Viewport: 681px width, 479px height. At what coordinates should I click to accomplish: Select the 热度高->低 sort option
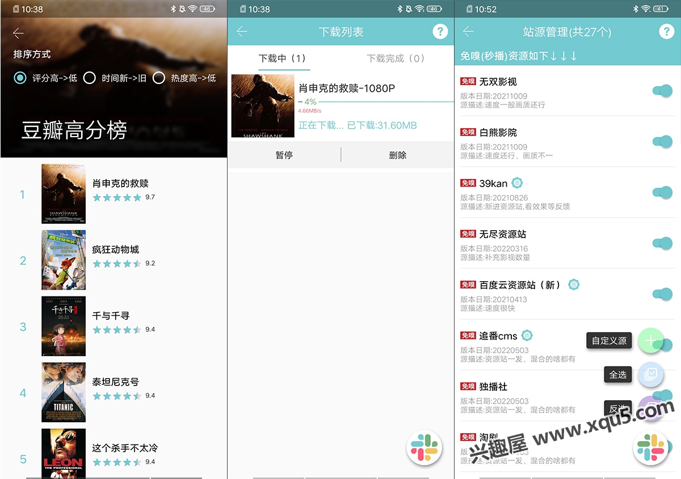coord(184,78)
